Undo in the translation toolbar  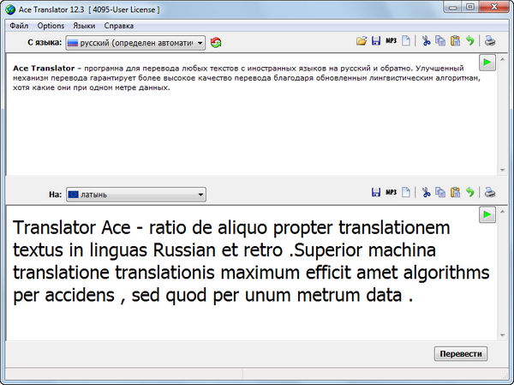[x=469, y=194]
